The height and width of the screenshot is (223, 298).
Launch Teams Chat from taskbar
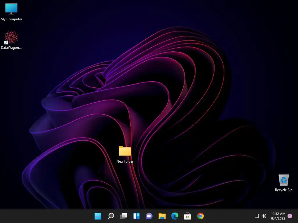coord(149,216)
